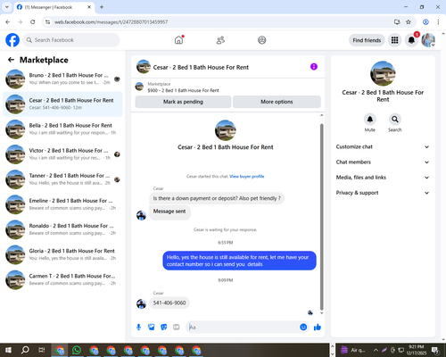Click the Search Facebook field

tap(71, 40)
